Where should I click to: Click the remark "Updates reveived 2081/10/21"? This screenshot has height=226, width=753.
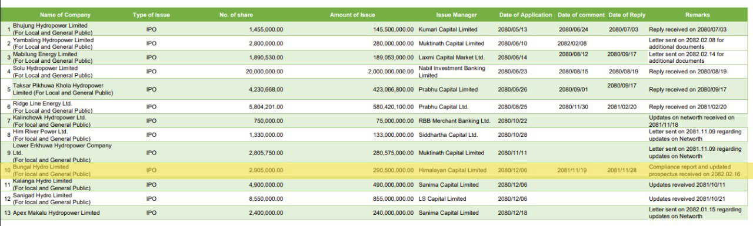(x=687, y=198)
